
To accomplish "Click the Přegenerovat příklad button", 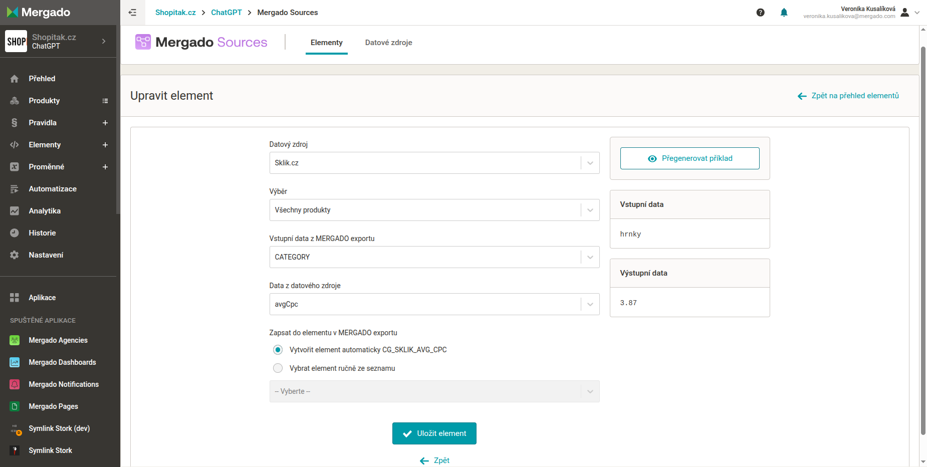I will (x=690, y=158).
